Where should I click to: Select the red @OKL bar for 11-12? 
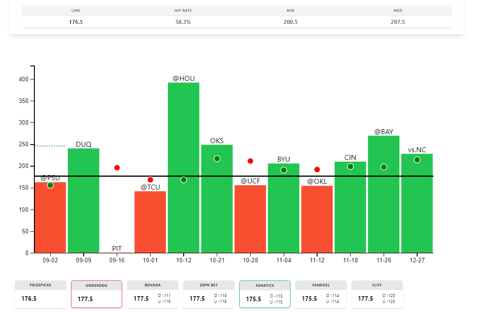coord(317,219)
